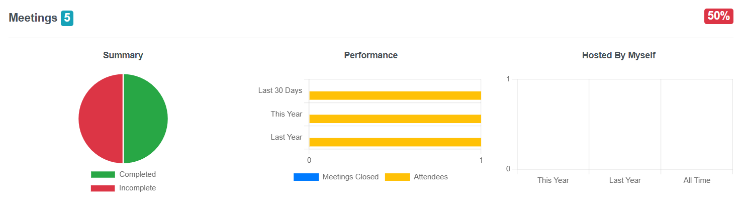This screenshot has height=211, width=742.
Task: Click the yellow Attendees color swatch
Action: (x=397, y=177)
